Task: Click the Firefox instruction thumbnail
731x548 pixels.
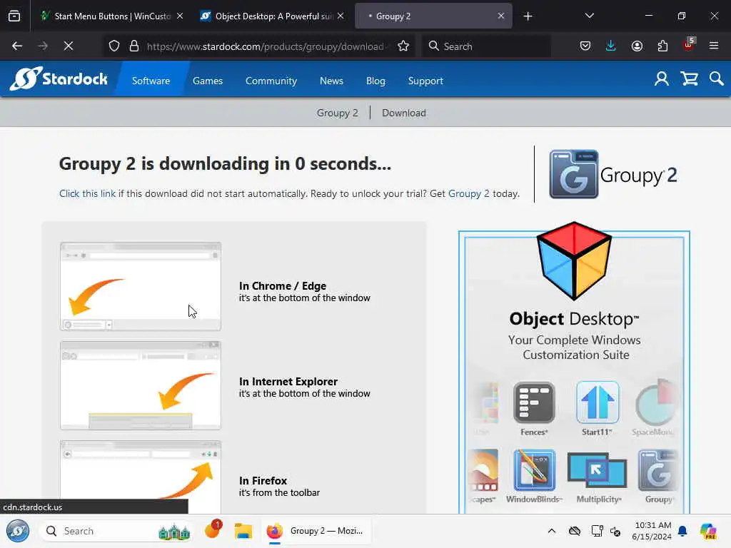Action: click(141, 477)
